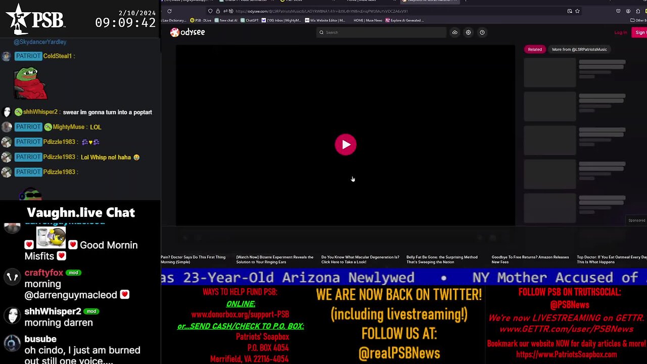647x364 pixels.
Task: Open the Wix Website Editor bookmark
Action: coord(325,20)
